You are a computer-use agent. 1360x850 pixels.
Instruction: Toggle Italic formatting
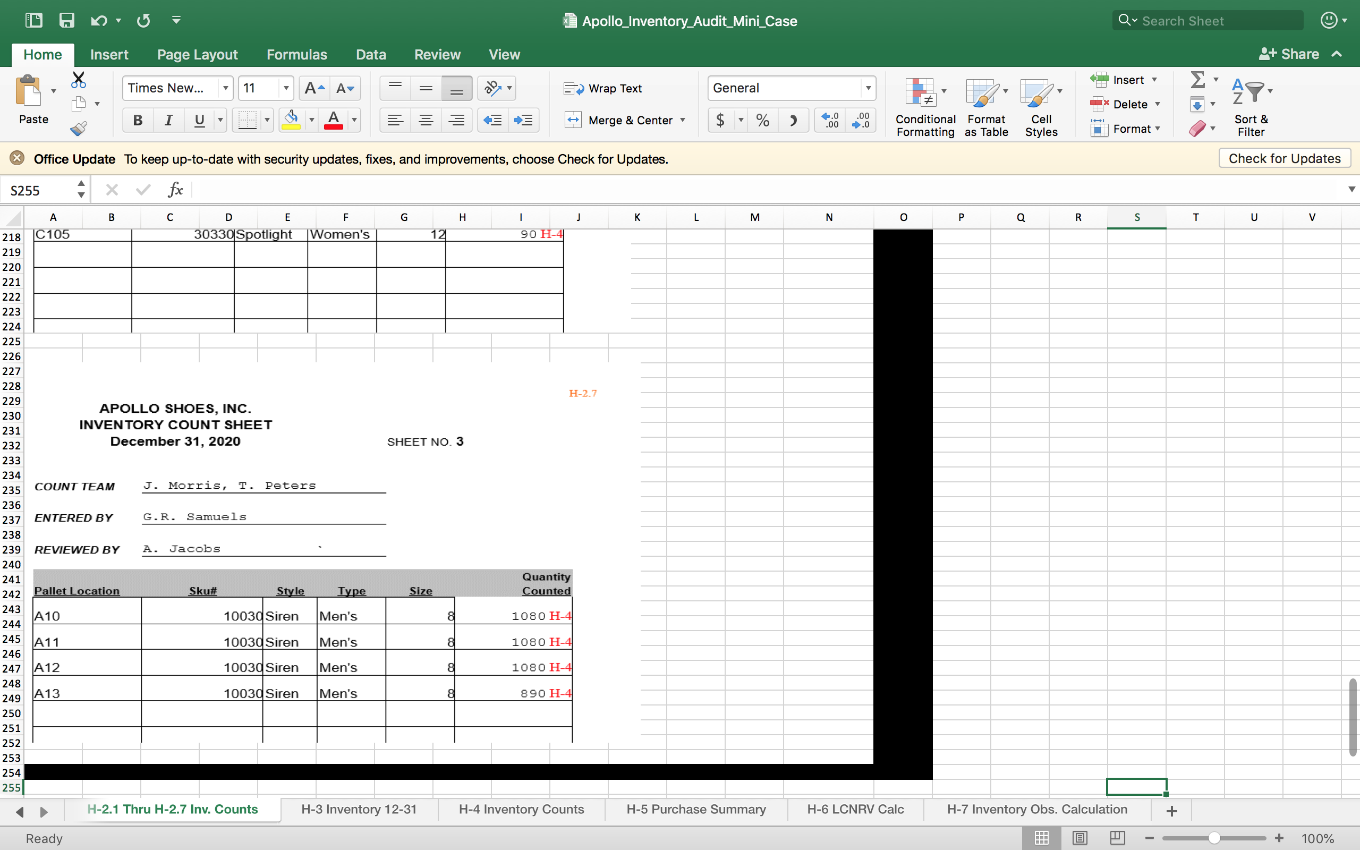pos(168,120)
